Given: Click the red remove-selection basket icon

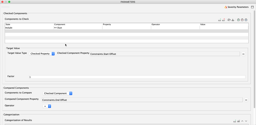Looking at the screenshot, I should 242,20.
